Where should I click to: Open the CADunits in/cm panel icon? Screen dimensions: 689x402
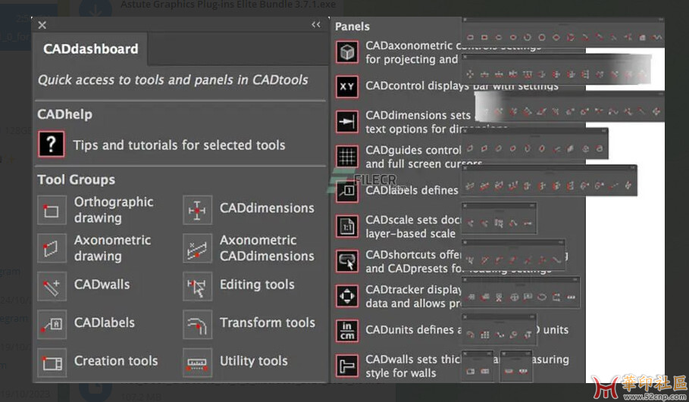[x=347, y=331]
